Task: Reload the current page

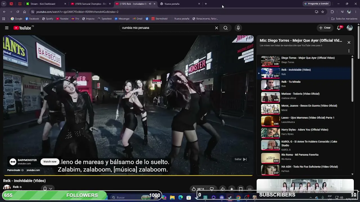Action: point(18,12)
